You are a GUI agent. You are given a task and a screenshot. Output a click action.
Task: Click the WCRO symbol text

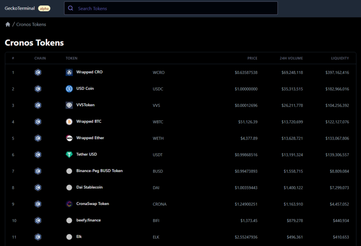(159, 73)
